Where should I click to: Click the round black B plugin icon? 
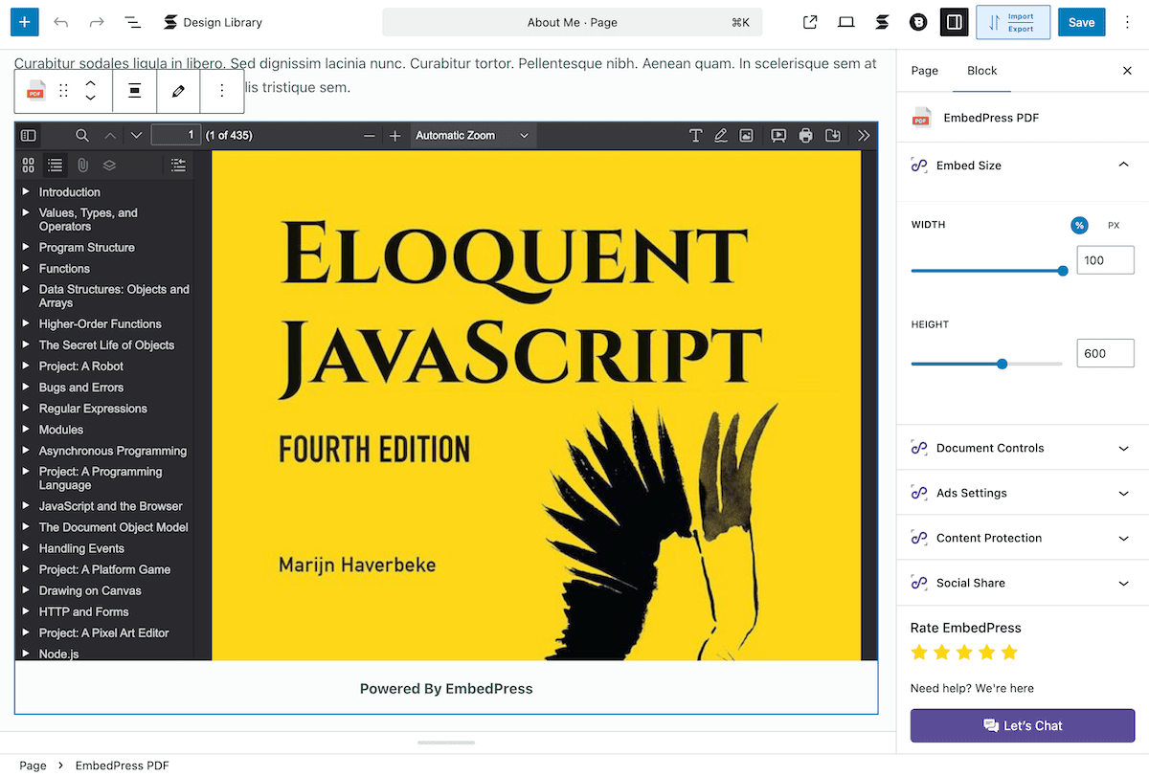tap(918, 22)
